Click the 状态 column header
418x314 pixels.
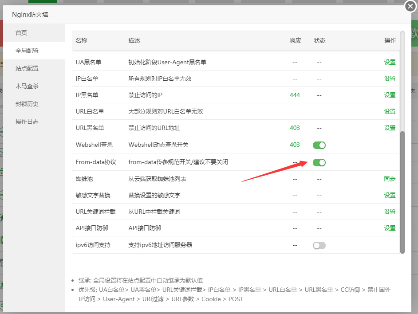pyautogui.click(x=319, y=40)
